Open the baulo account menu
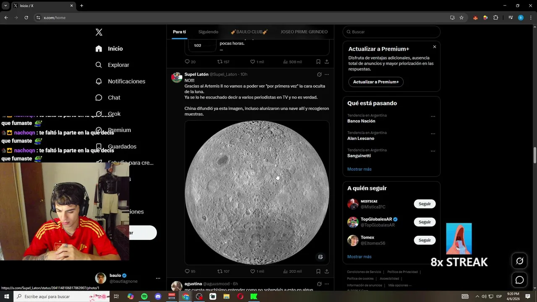This screenshot has height=302, width=537. point(128,278)
